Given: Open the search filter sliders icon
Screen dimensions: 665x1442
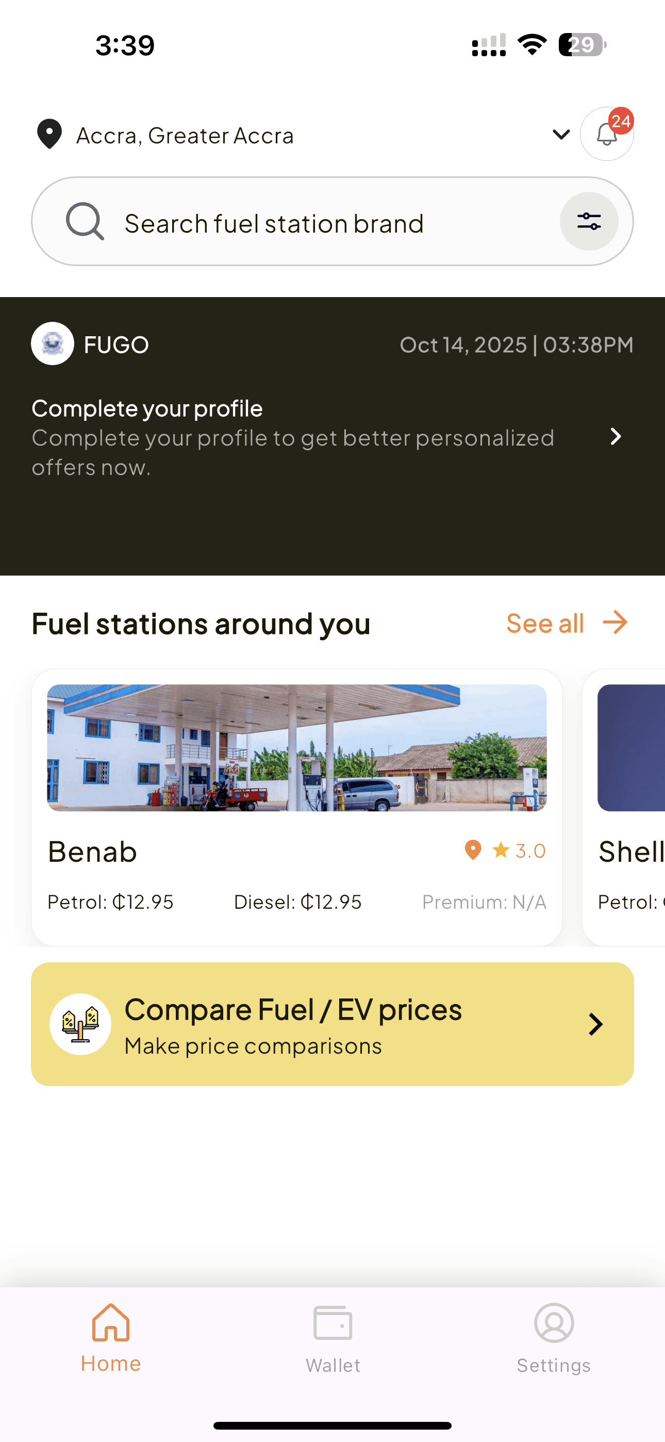Looking at the screenshot, I should click(589, 221).
